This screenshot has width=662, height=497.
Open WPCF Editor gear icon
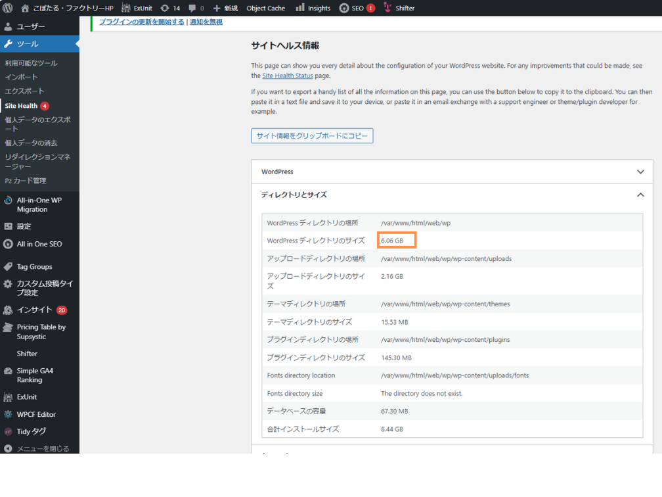[8, 414]
